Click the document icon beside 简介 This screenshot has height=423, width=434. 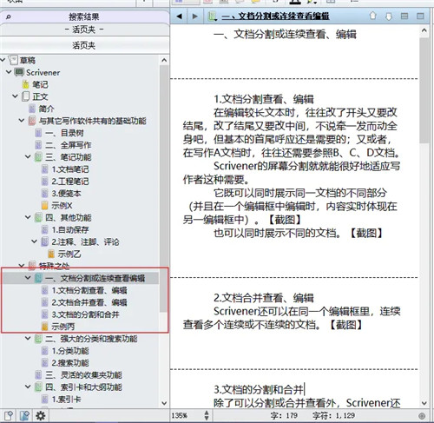[32, 109]
